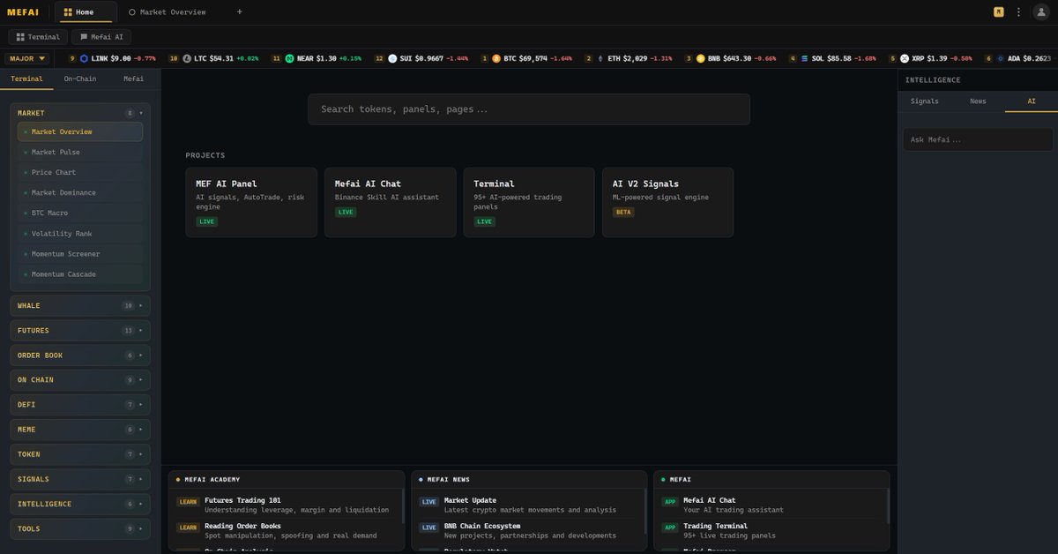Expand the ORDER BOOK section
The image size is (1058, 554).
(x=80, y=356)
